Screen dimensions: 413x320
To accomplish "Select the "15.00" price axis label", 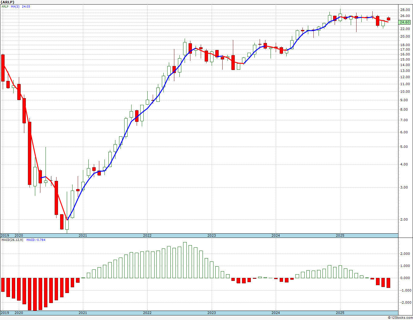I will point(405,59).
